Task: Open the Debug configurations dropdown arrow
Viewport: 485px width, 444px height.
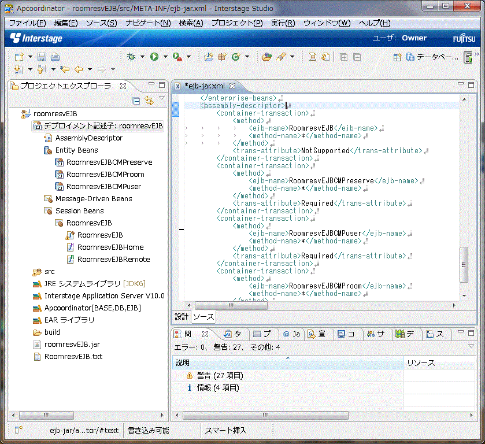Action: click(x=142, y=57)
